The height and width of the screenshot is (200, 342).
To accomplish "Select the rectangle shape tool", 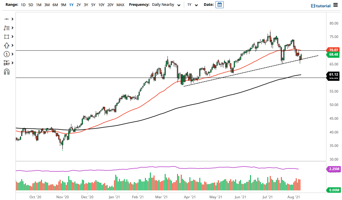I will click(x=7, y=36).
